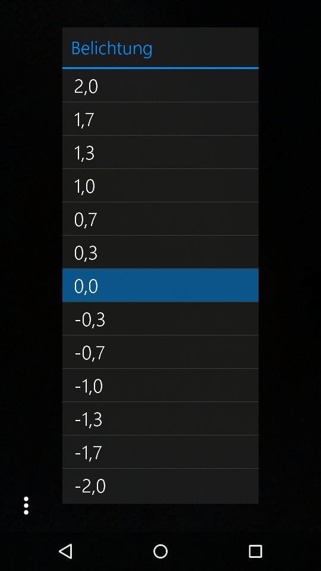Tap the Android back navigation icon
The width and height of the screenshot is (321, 571).
point(65,551)
